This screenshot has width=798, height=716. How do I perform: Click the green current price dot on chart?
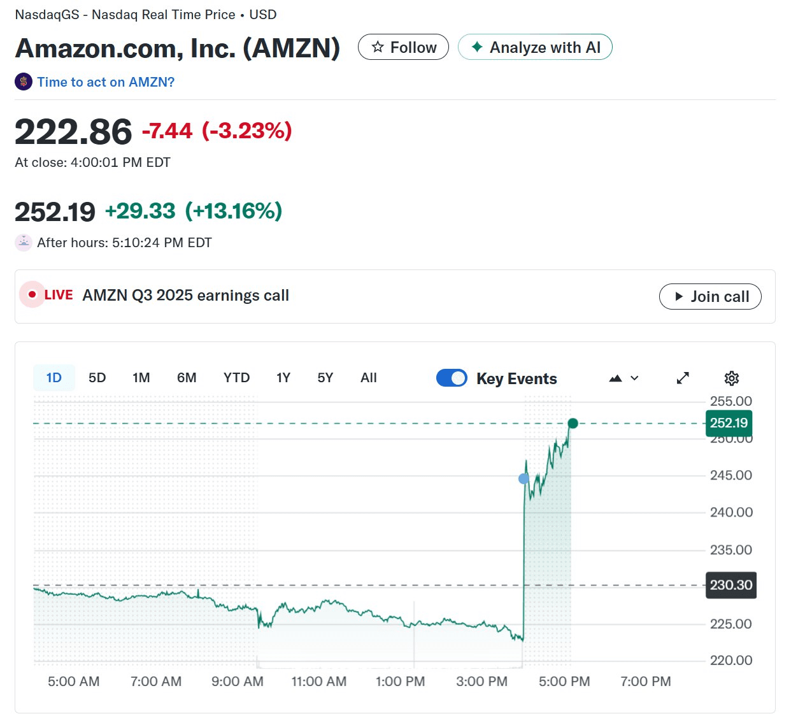573,424
